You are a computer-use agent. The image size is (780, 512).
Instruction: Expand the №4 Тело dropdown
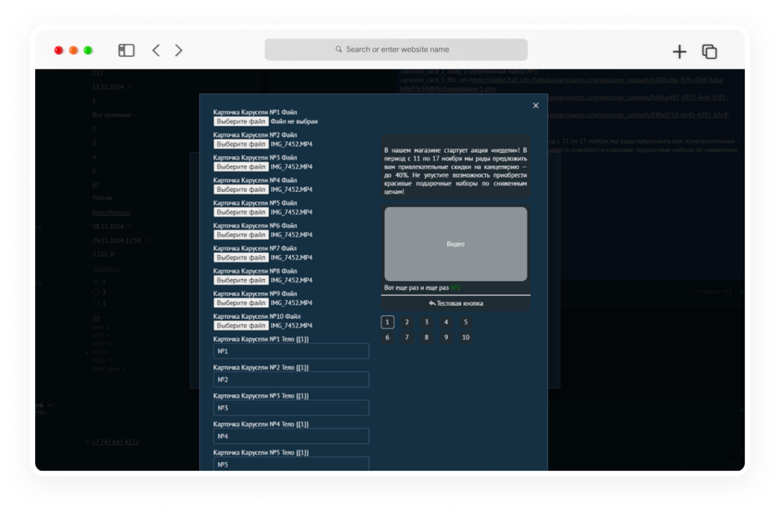(x=291, y=437)
